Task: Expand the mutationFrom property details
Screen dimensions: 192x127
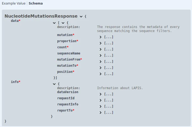Action: coord(101,62)
